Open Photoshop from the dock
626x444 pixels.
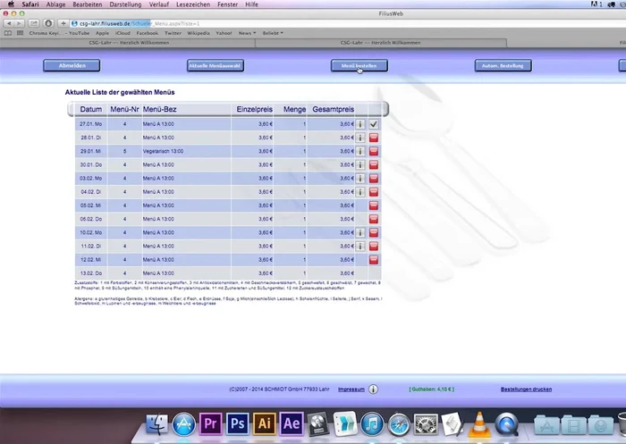237,423
